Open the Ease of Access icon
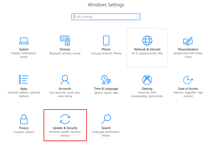 coord(188,80)
